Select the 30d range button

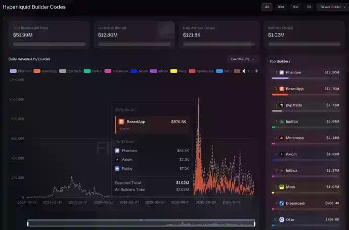pos(295,7)
